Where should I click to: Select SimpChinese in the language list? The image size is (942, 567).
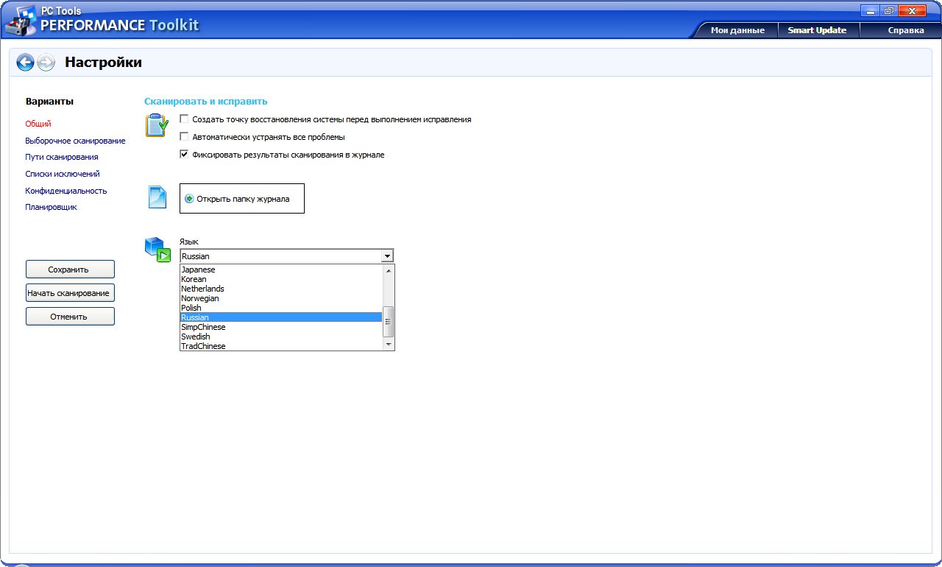point(281,327)
